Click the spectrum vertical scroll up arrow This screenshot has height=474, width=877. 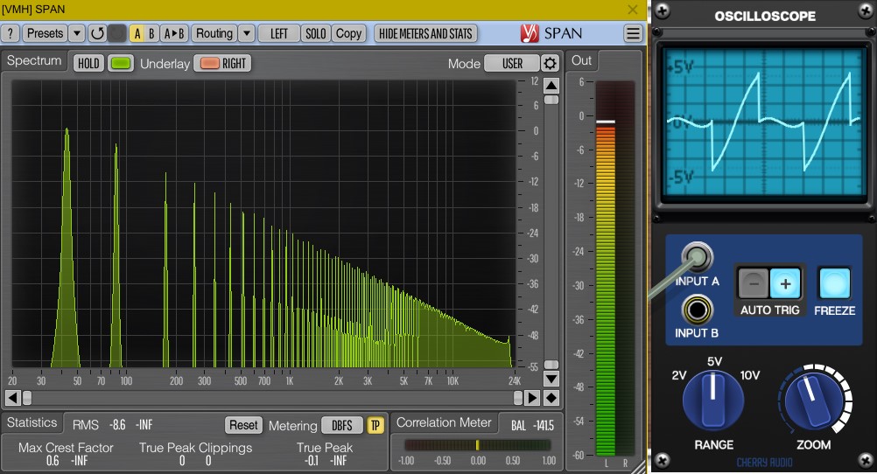(x=551, y=86)
